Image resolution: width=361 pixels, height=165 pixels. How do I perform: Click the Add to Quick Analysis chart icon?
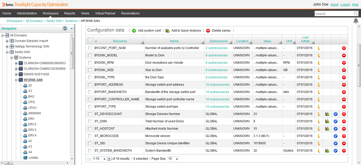[x=167, y=31]
